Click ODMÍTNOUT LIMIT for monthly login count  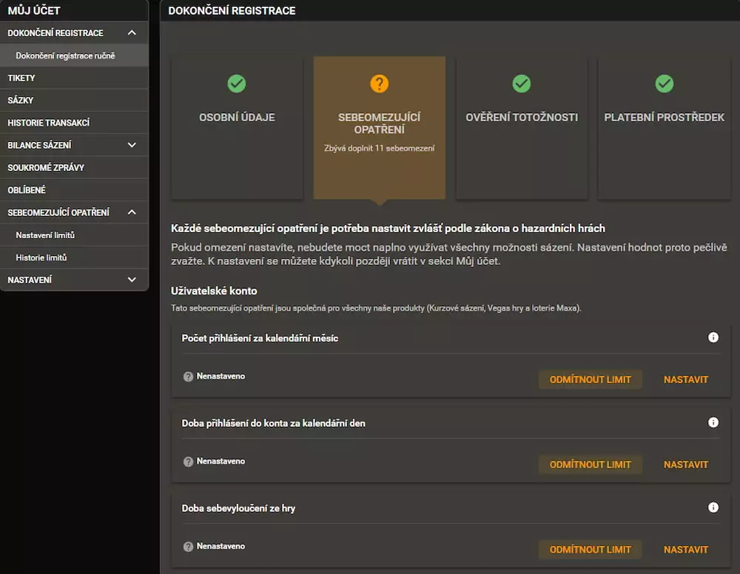point(590,379)
